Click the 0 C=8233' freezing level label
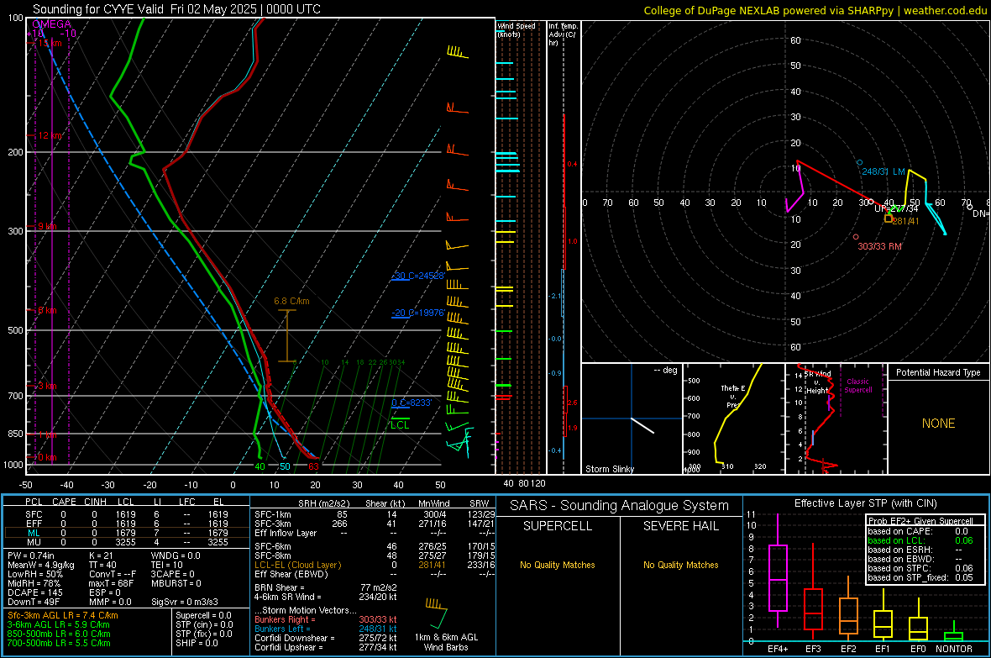 412,403
